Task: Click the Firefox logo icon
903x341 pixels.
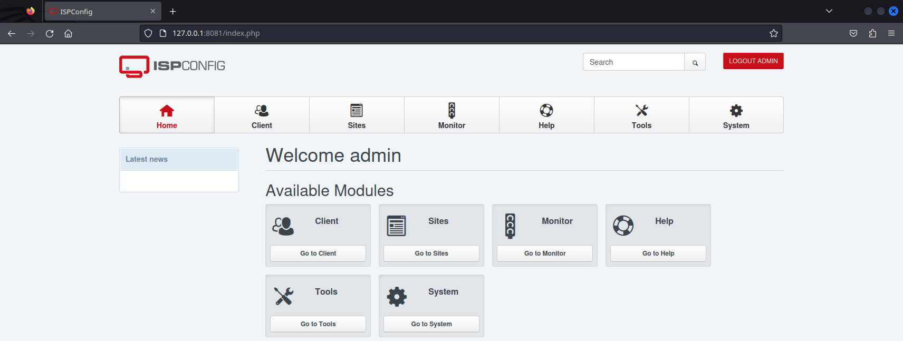Action: tap(31, 11)
